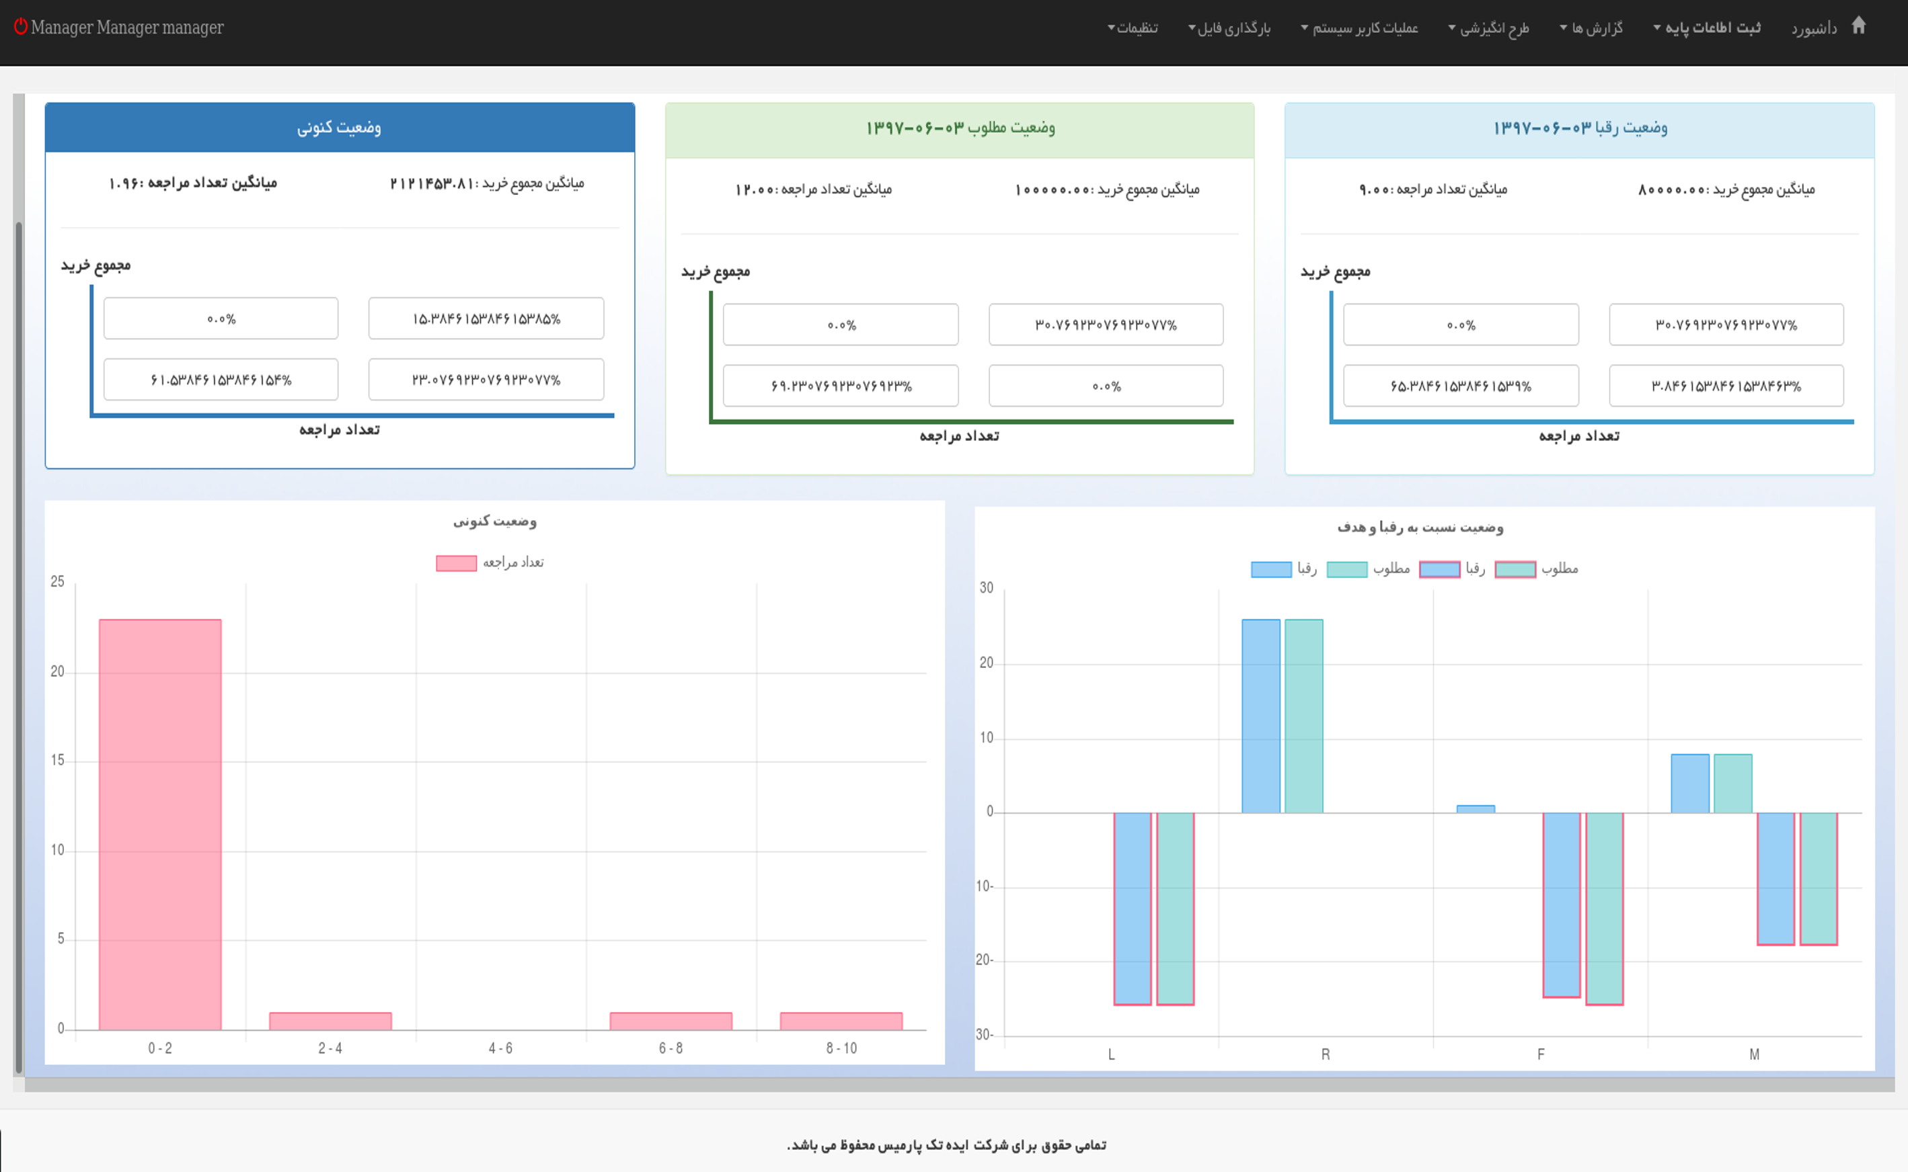Image resolution: width=1908 pixels, height=1172 pixels.
Task: Click the 69.23% cell in وضعیت مطلوب panel
Action: 841,386
